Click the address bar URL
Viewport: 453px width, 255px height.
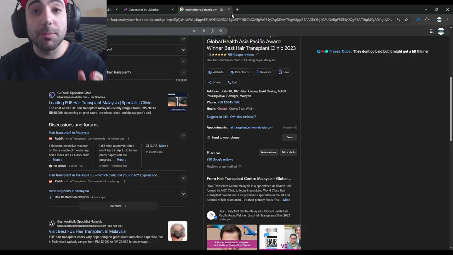pos(250,20)
